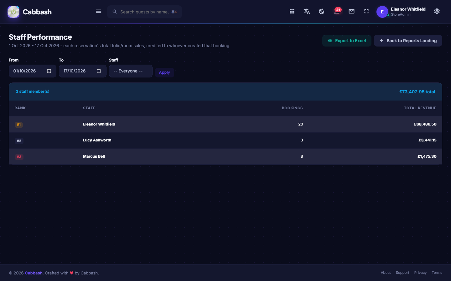Click the Cabbash brand name header
This screenshot has height=281, width=451.
coord(37,12)
